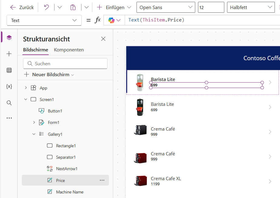Click next arrow on second Barista Lite row
Image resolution: width=280 pixels, height=198 pixels.
[x=270, y=107]
